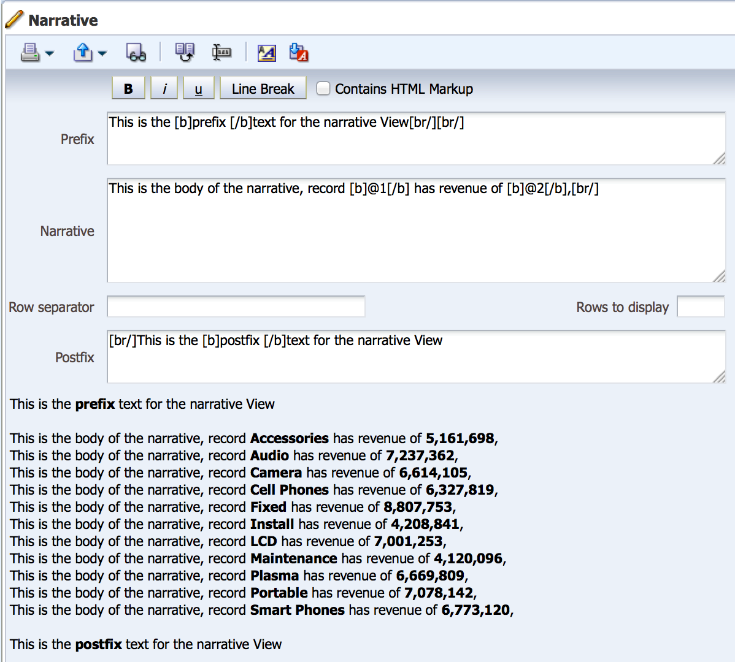Click the 'Maintenance' record text

tap(293, 558)
